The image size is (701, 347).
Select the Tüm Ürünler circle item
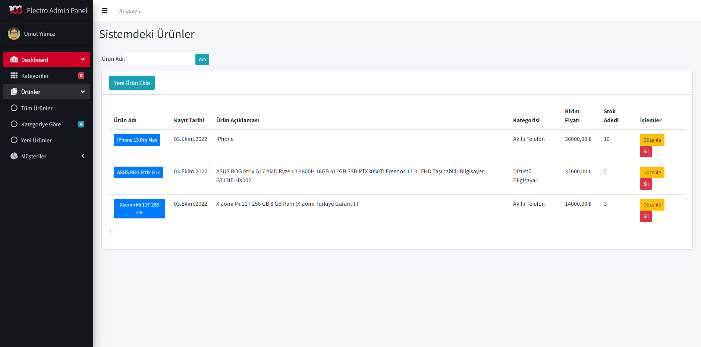coord(14,108)
